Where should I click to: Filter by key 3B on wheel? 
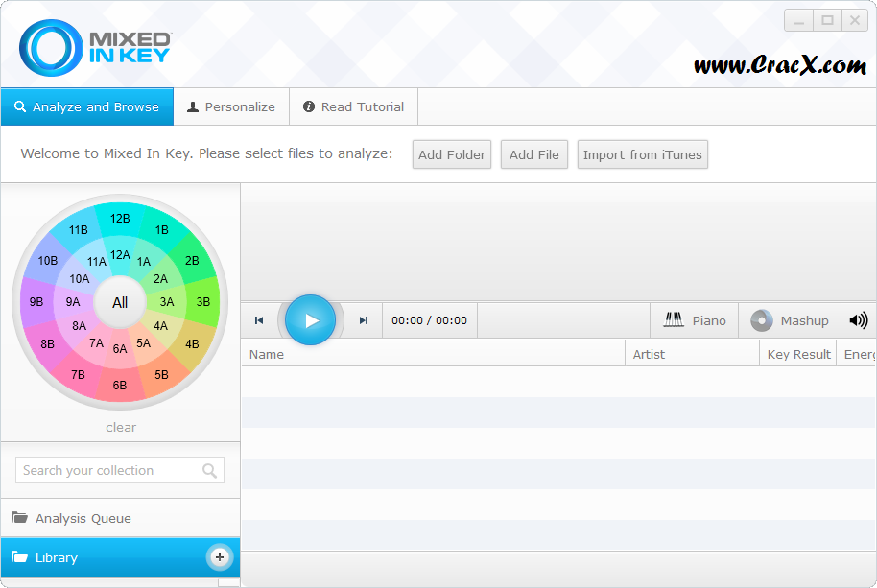coord(203,302)
